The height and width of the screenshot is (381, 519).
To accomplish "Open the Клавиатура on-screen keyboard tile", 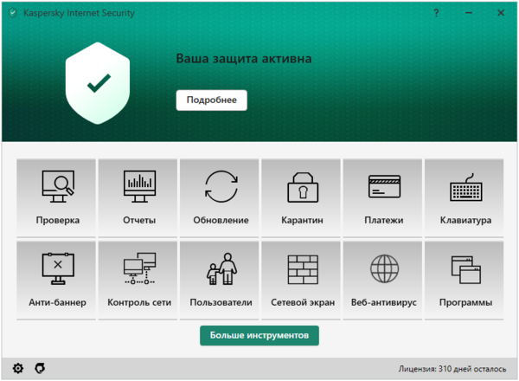I will (x=464, y=197).
